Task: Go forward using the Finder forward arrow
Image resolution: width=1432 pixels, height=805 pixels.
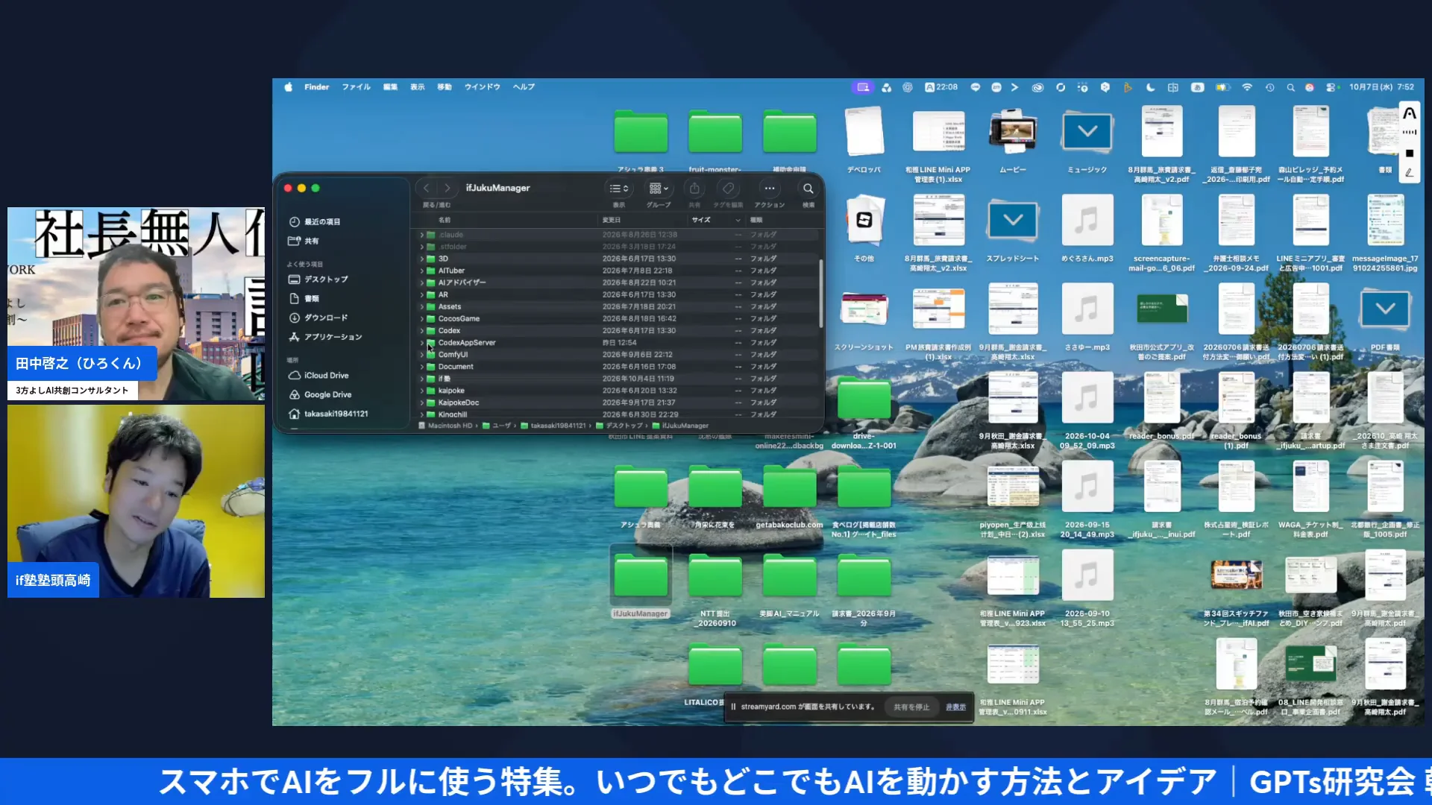Action: (x=447, y=188)
